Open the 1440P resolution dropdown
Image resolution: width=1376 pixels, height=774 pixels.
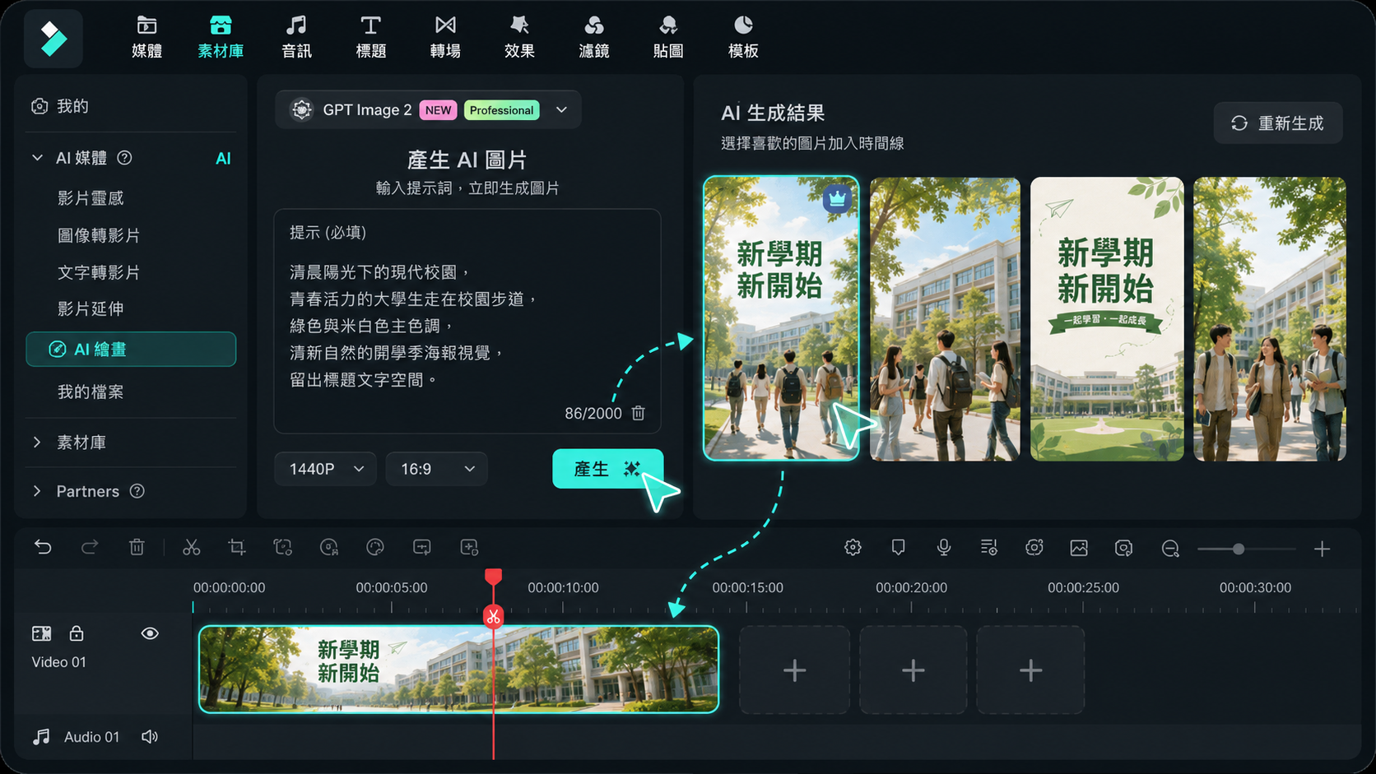[325, 469]
